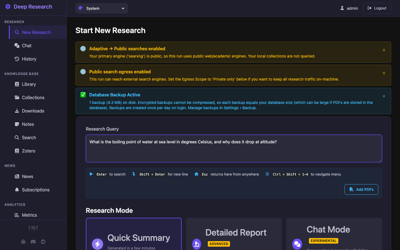This screenshot has height=250, width=400.
Task: Open the History page
Action: (x=38, y=59)
